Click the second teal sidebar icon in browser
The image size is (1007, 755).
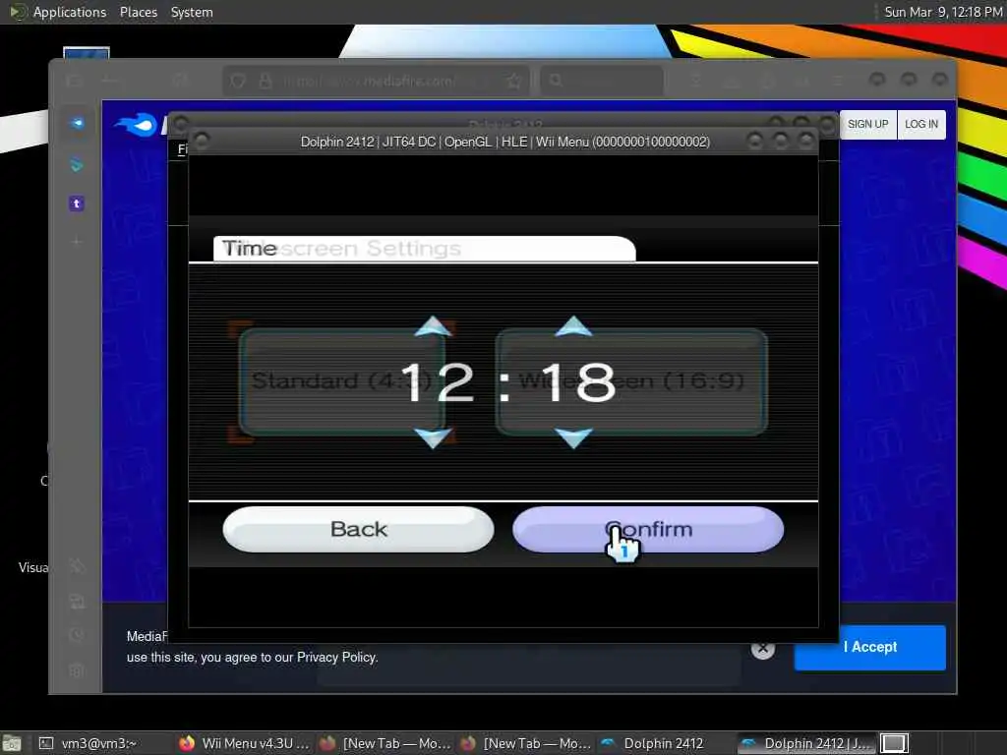[x=77, y=164]
